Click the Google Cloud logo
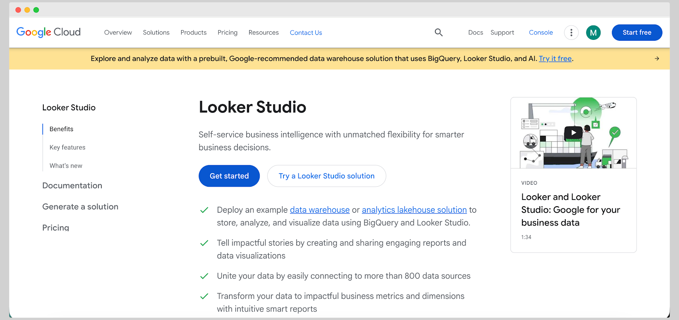The height and width of the screenshot is (320, 679). pos(48,32)
